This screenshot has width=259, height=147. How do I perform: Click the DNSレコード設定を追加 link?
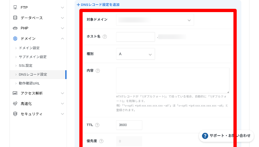pos(100,5)
